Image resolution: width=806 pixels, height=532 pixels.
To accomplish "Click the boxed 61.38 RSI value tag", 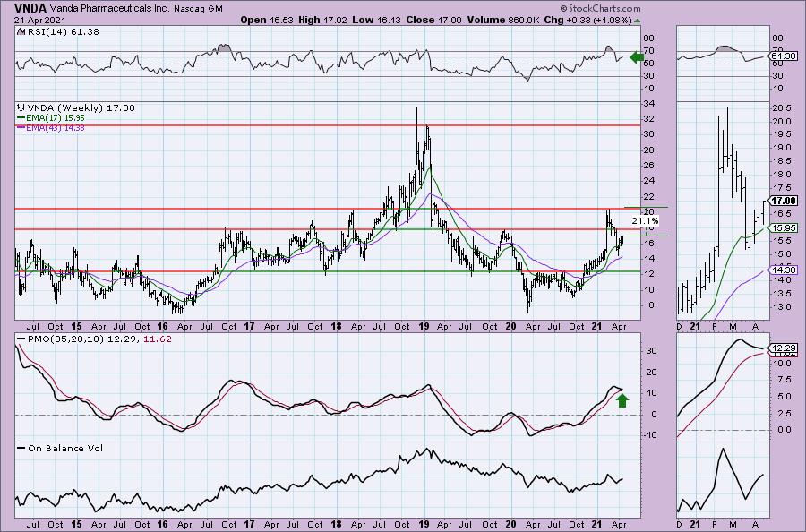I will point(785,56).
